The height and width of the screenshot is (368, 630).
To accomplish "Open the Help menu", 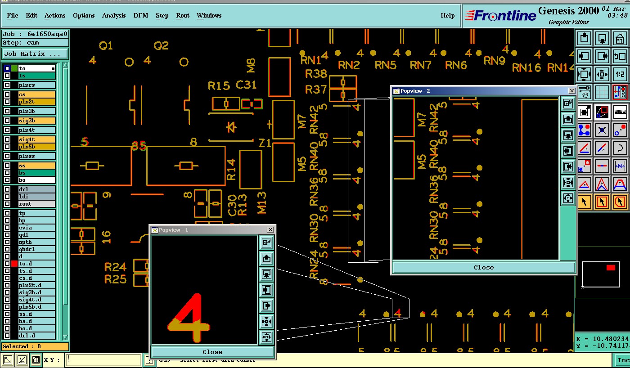I will [447, 15].
